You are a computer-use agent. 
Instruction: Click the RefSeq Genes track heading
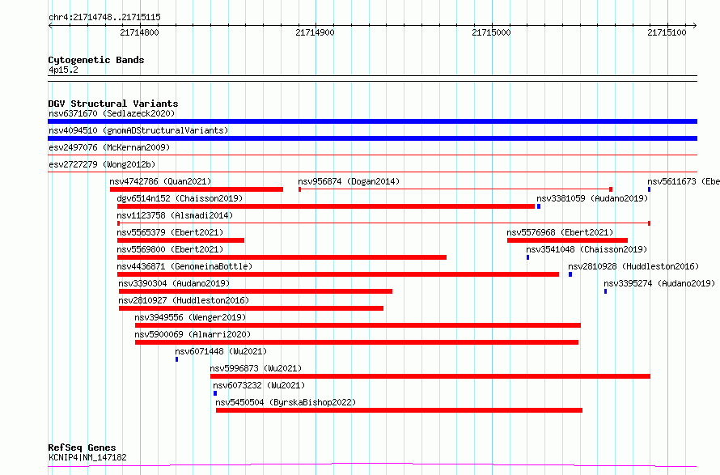tap(82, 447)
